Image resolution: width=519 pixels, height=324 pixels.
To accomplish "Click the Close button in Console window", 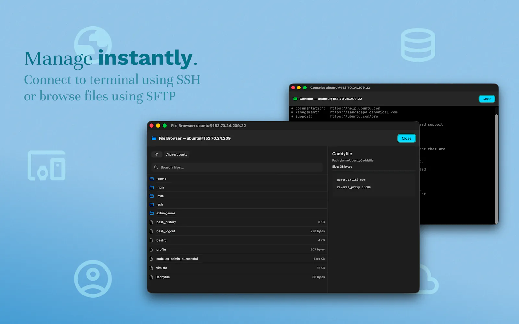I will click(x=487, y=99).
